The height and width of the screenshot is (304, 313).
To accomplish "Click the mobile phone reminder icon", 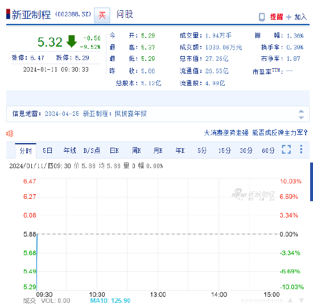I will (262, 17).
